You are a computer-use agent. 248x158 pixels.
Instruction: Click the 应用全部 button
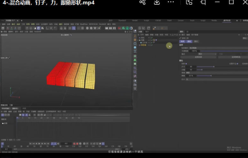[x=198, y=57]
